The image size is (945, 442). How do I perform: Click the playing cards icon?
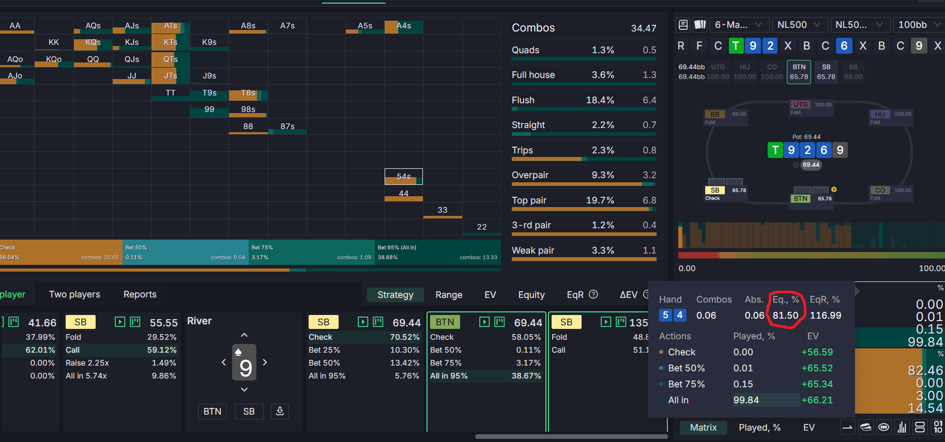point(700,25)
